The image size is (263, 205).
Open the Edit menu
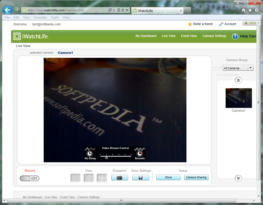click(x=16, y=17)
